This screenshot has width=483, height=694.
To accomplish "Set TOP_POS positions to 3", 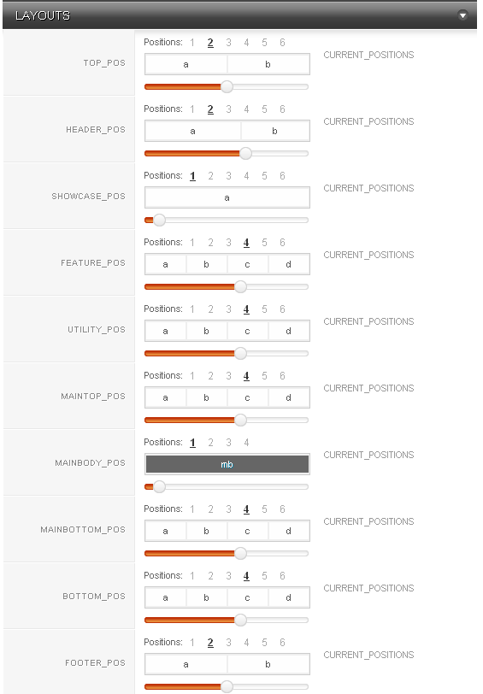I will tap(228, 43).
